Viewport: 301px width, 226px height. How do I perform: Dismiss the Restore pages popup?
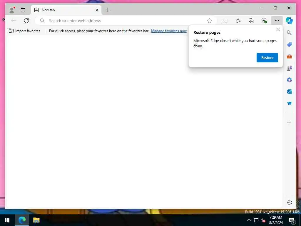click(x=278, y=30)
